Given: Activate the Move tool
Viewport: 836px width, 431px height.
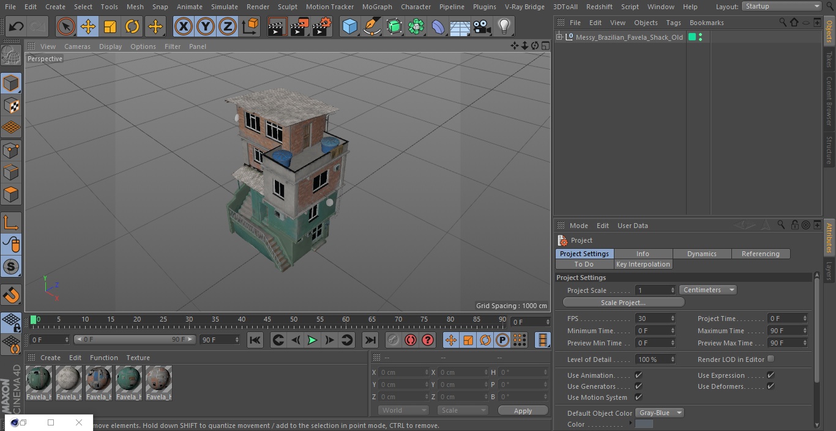Looking at the screenshot, I should (88, 26).
